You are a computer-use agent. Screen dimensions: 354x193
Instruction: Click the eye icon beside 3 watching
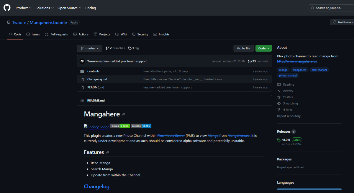[x=279, y=104]
